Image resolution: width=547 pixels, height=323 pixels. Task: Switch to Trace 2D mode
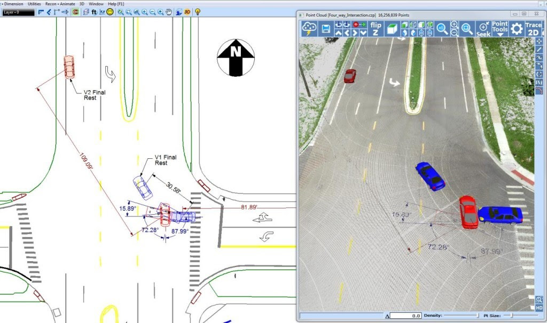(533, 29)
